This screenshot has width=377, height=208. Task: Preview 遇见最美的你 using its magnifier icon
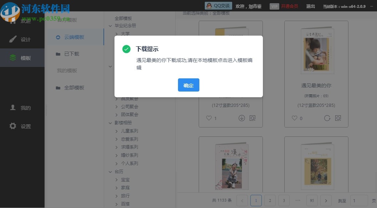pyautogui.click(x=338, y=118)
